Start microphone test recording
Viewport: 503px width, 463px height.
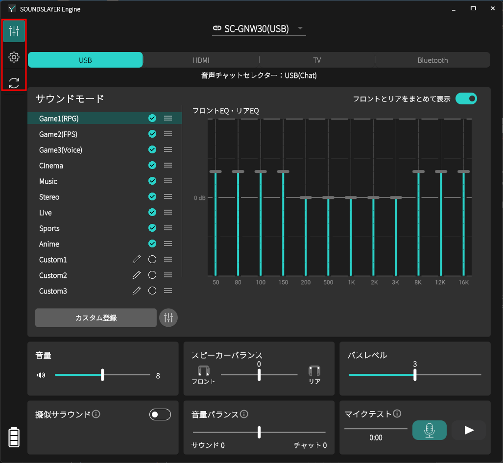pos(429,430)
